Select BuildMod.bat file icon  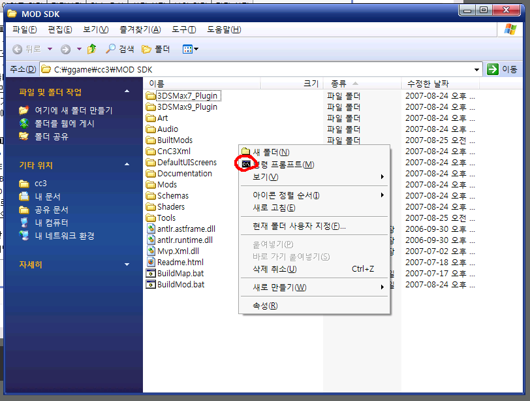tap(151, 284)
